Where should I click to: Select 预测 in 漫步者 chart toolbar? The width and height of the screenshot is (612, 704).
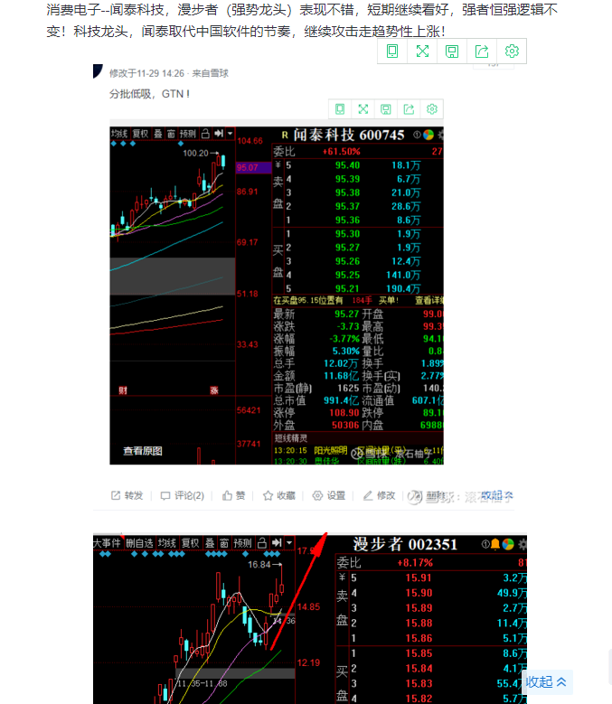tap(243, 543)
